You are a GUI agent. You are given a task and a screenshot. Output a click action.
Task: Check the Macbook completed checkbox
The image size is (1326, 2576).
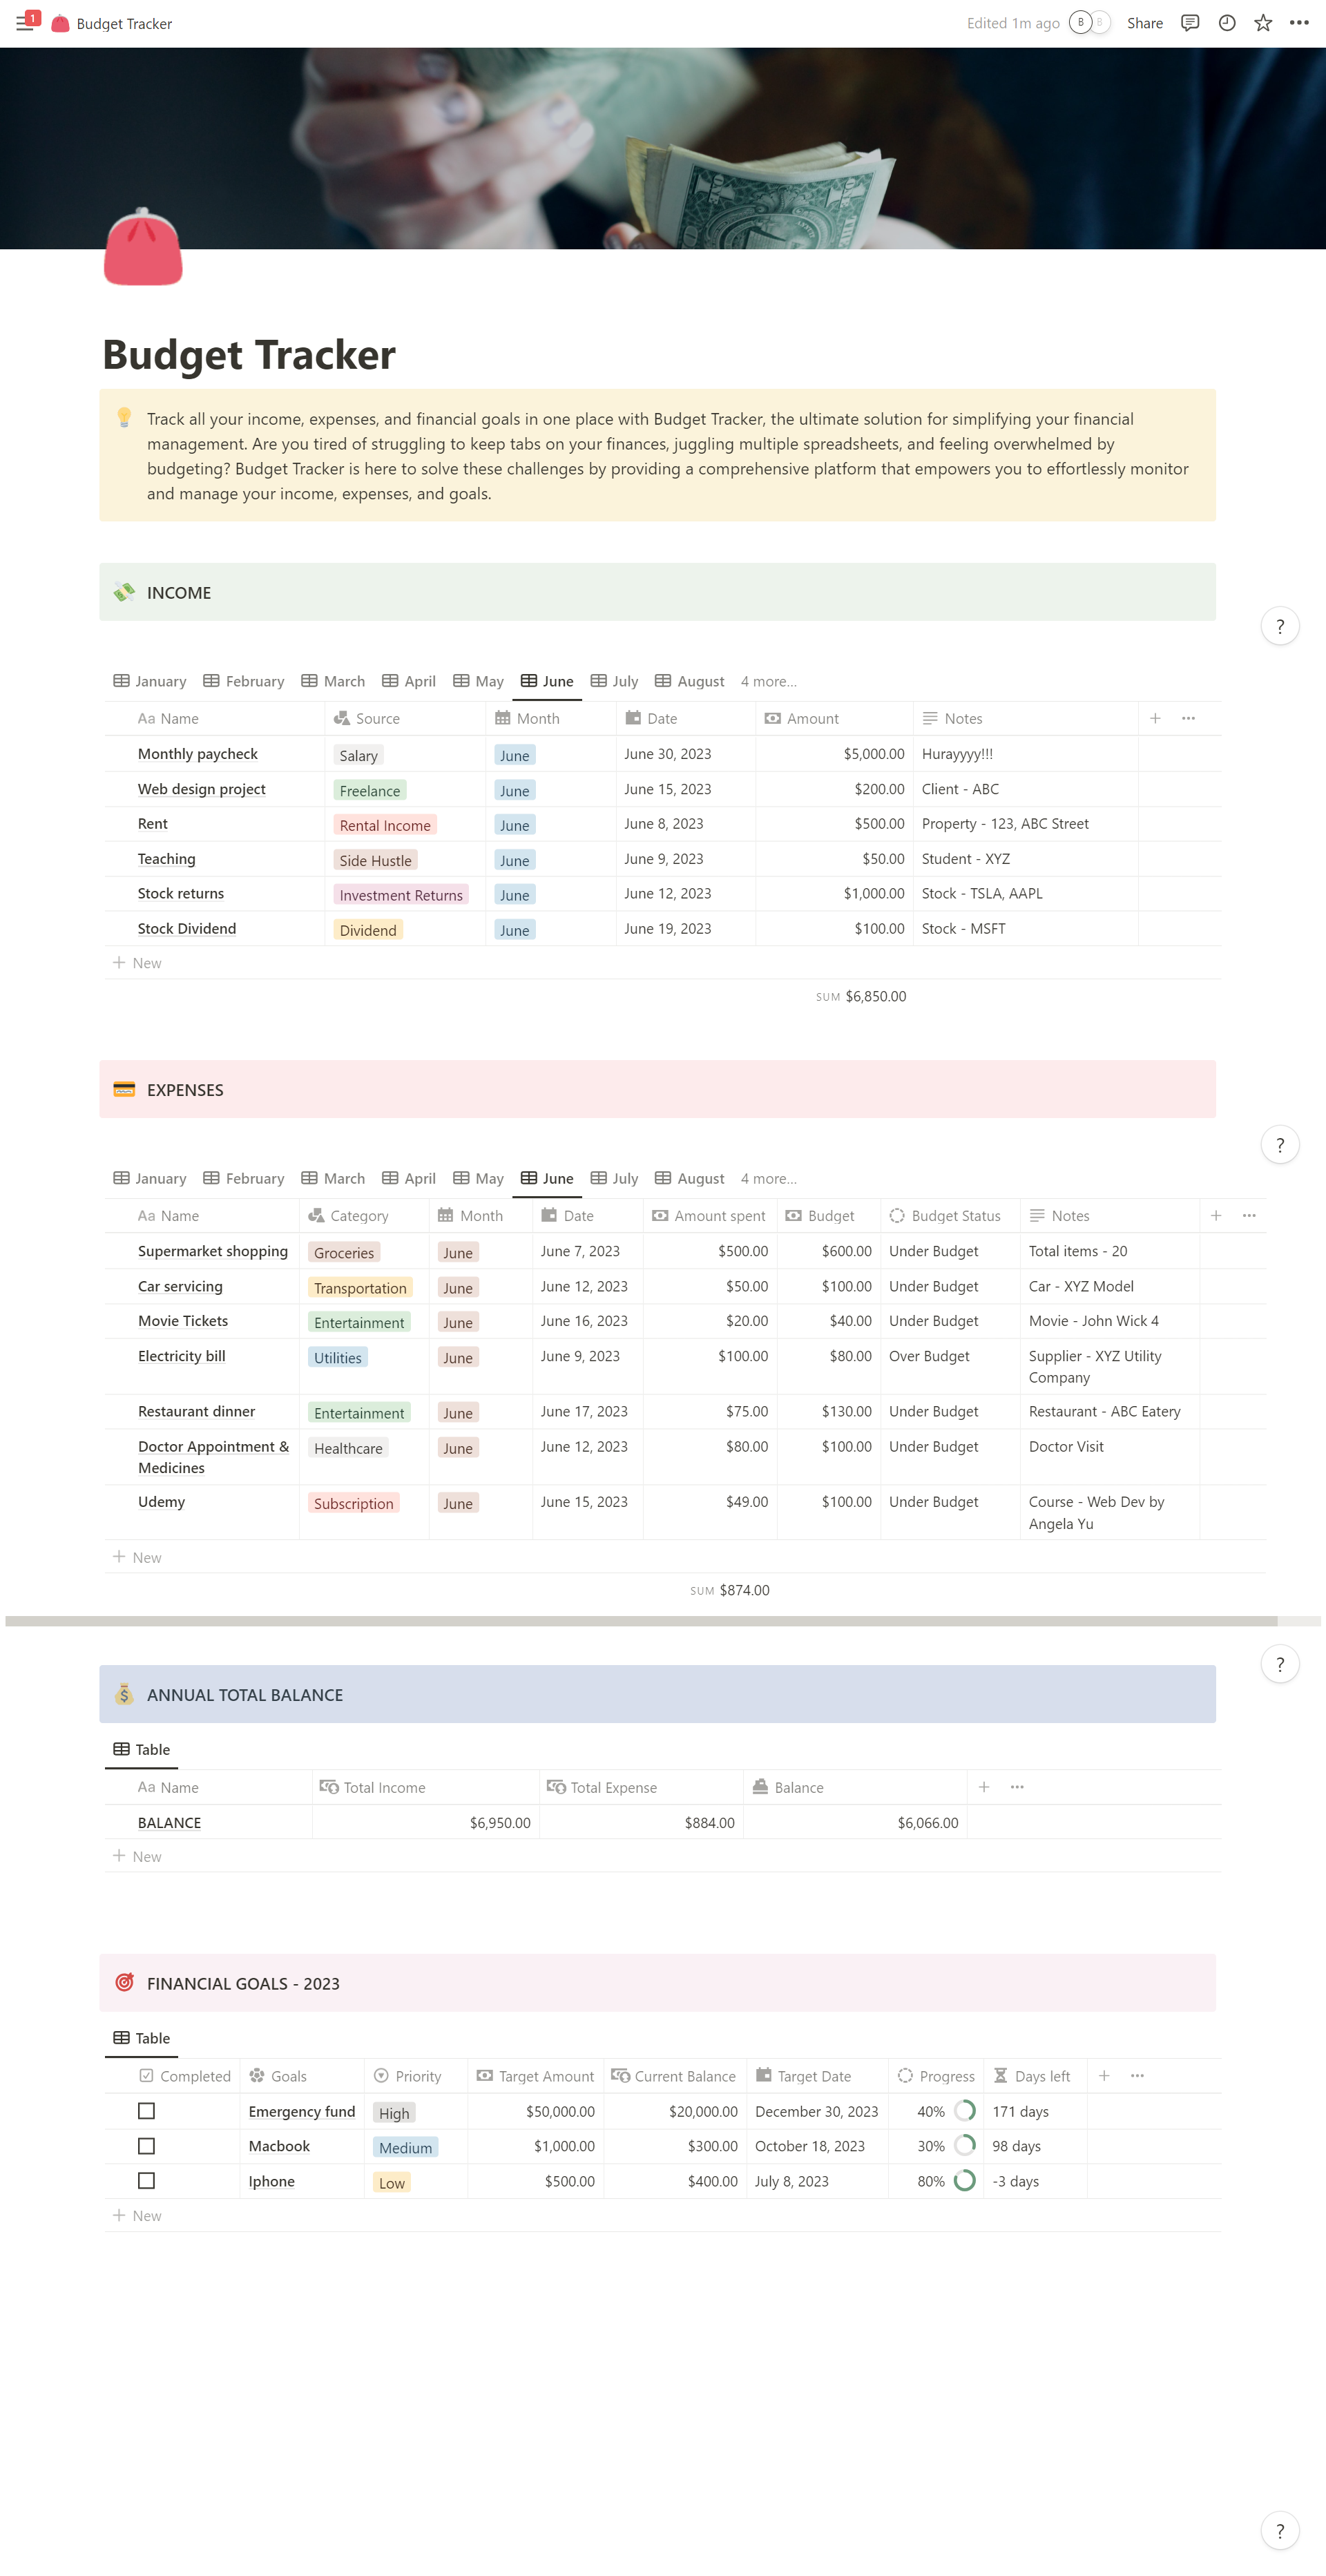146,2145
